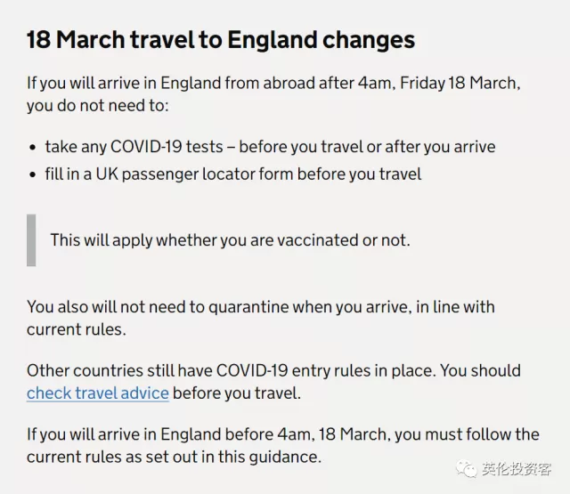Click the arrive after 4am intro paragraph
Screen dimensions: 570x494
click(273, 94)
